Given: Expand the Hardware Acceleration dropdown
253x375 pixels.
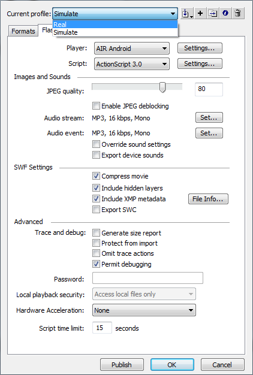Looking at the screenshot, I should pos(144,310).
